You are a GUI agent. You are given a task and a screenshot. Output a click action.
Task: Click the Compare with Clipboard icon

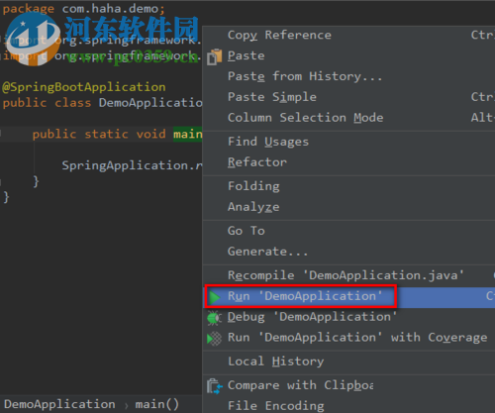click(215, 386)
